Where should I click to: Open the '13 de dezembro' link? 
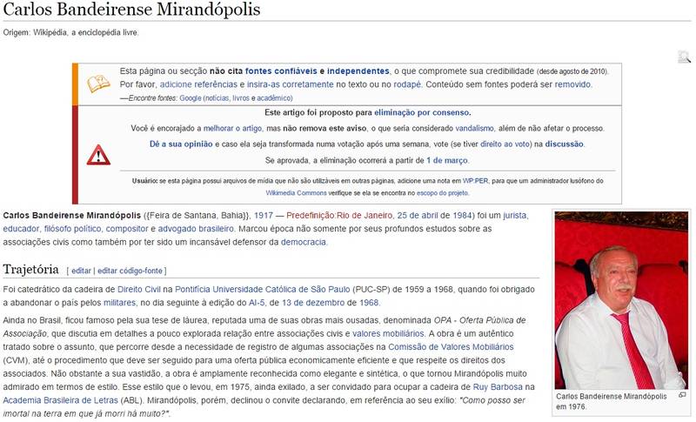313,303
